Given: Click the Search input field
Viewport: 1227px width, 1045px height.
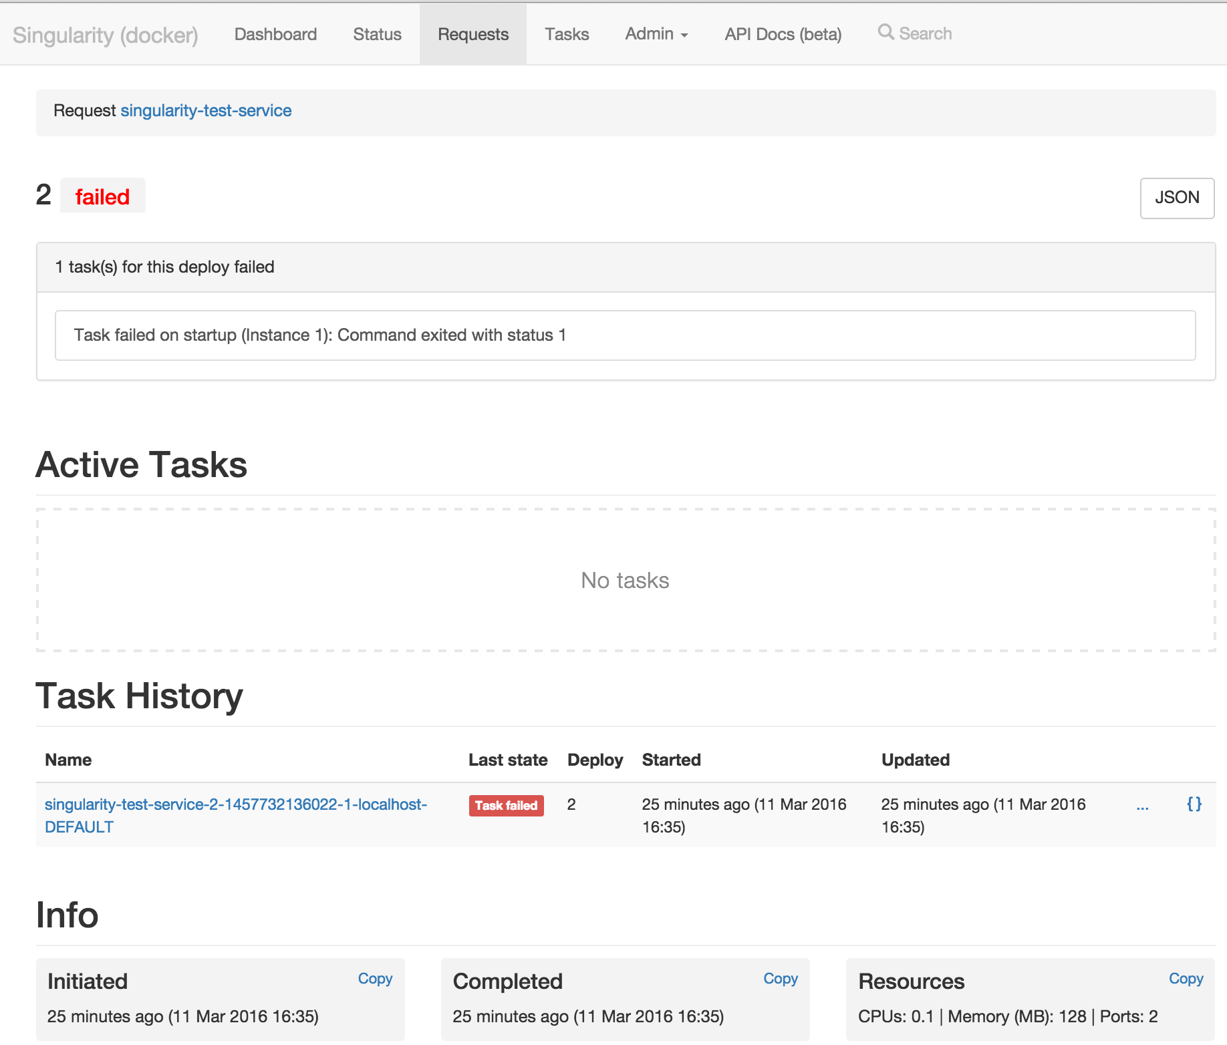Looking at the screenshot, I should pos(925,33).
